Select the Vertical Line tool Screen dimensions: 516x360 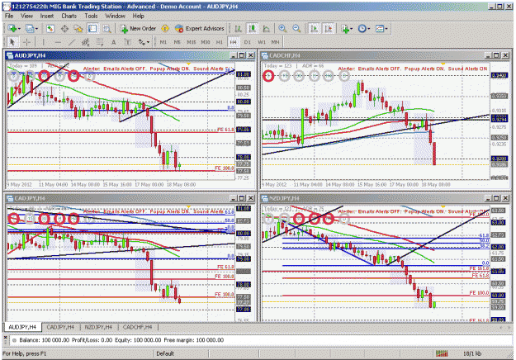coord(43,42)
